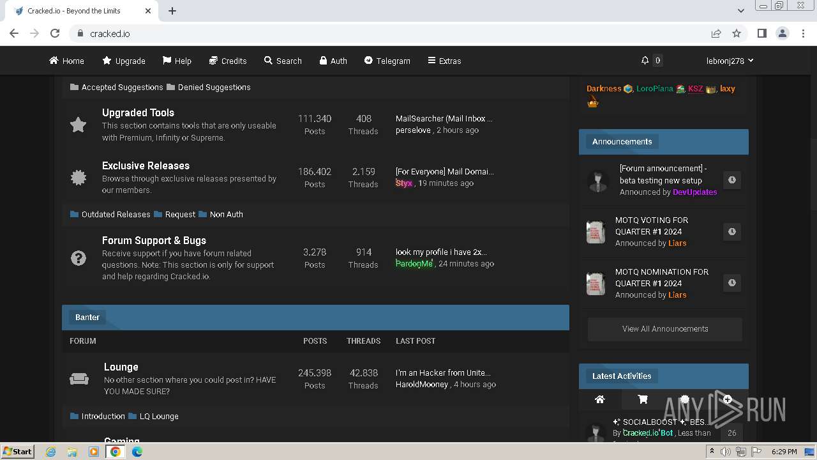Open the LQ Lounge subforum
This screenshot has width=817, height=460.
click(x=159, y=416)
